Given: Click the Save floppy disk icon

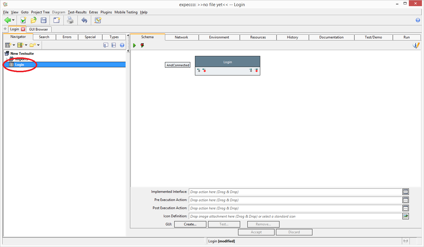Looking at the screenshot, I should (x=44, y=20).
